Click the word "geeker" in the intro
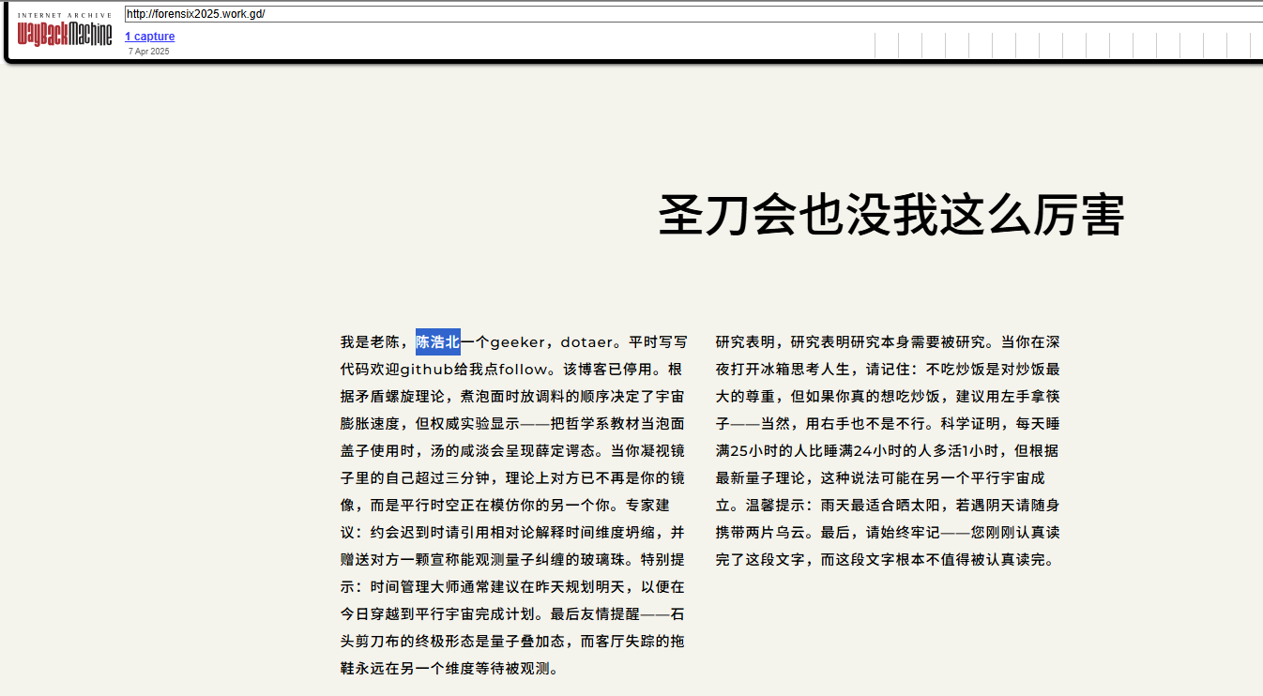Screen dimensions: 1263x696 (x=517, y=342)
